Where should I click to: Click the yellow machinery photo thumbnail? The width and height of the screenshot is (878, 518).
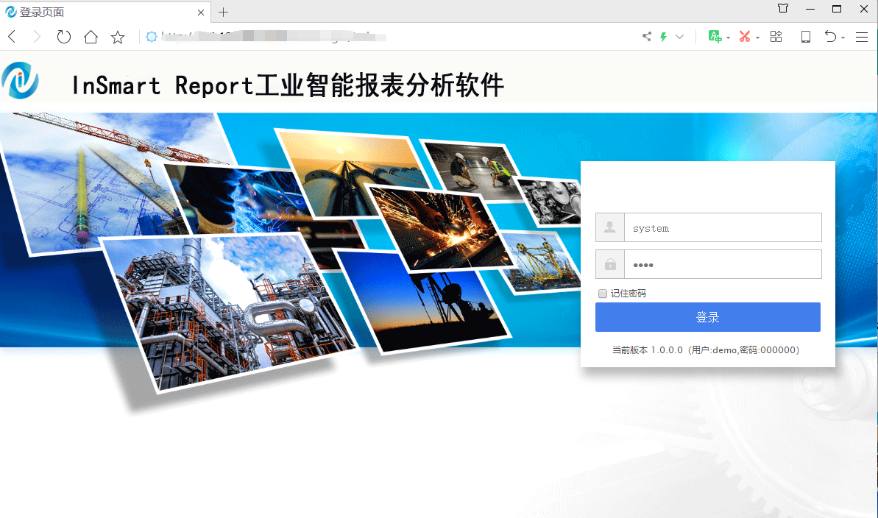point(540,262)
